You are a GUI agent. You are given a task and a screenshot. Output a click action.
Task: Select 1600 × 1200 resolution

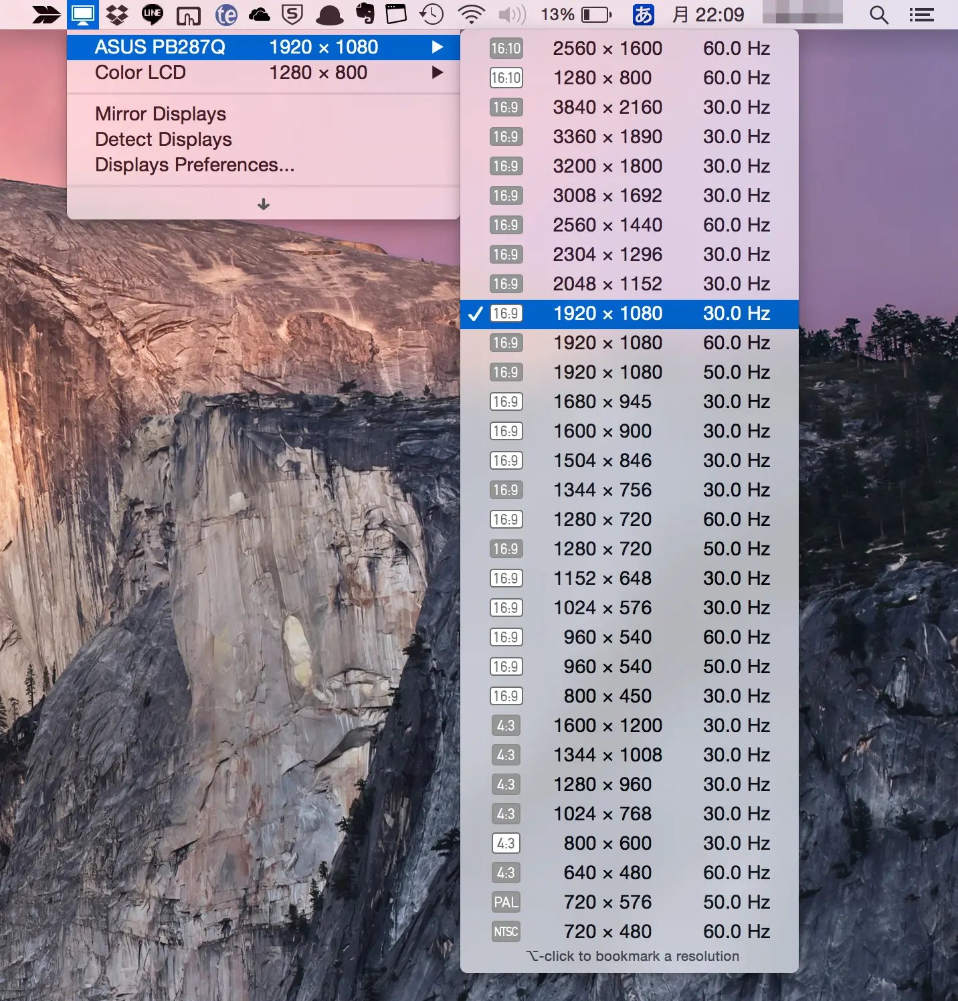pyautogui.click(x=630, y=725)
